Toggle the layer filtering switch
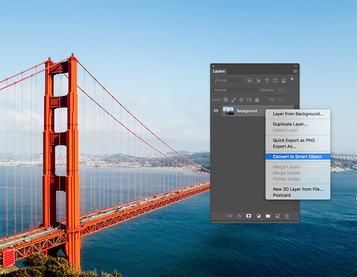The height and width of the screenshot is (277, 357). pyautogui.click(x=292, y=79)
